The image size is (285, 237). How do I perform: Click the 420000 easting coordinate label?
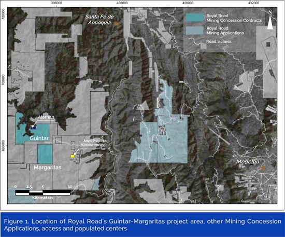click(x=188, y=3)
